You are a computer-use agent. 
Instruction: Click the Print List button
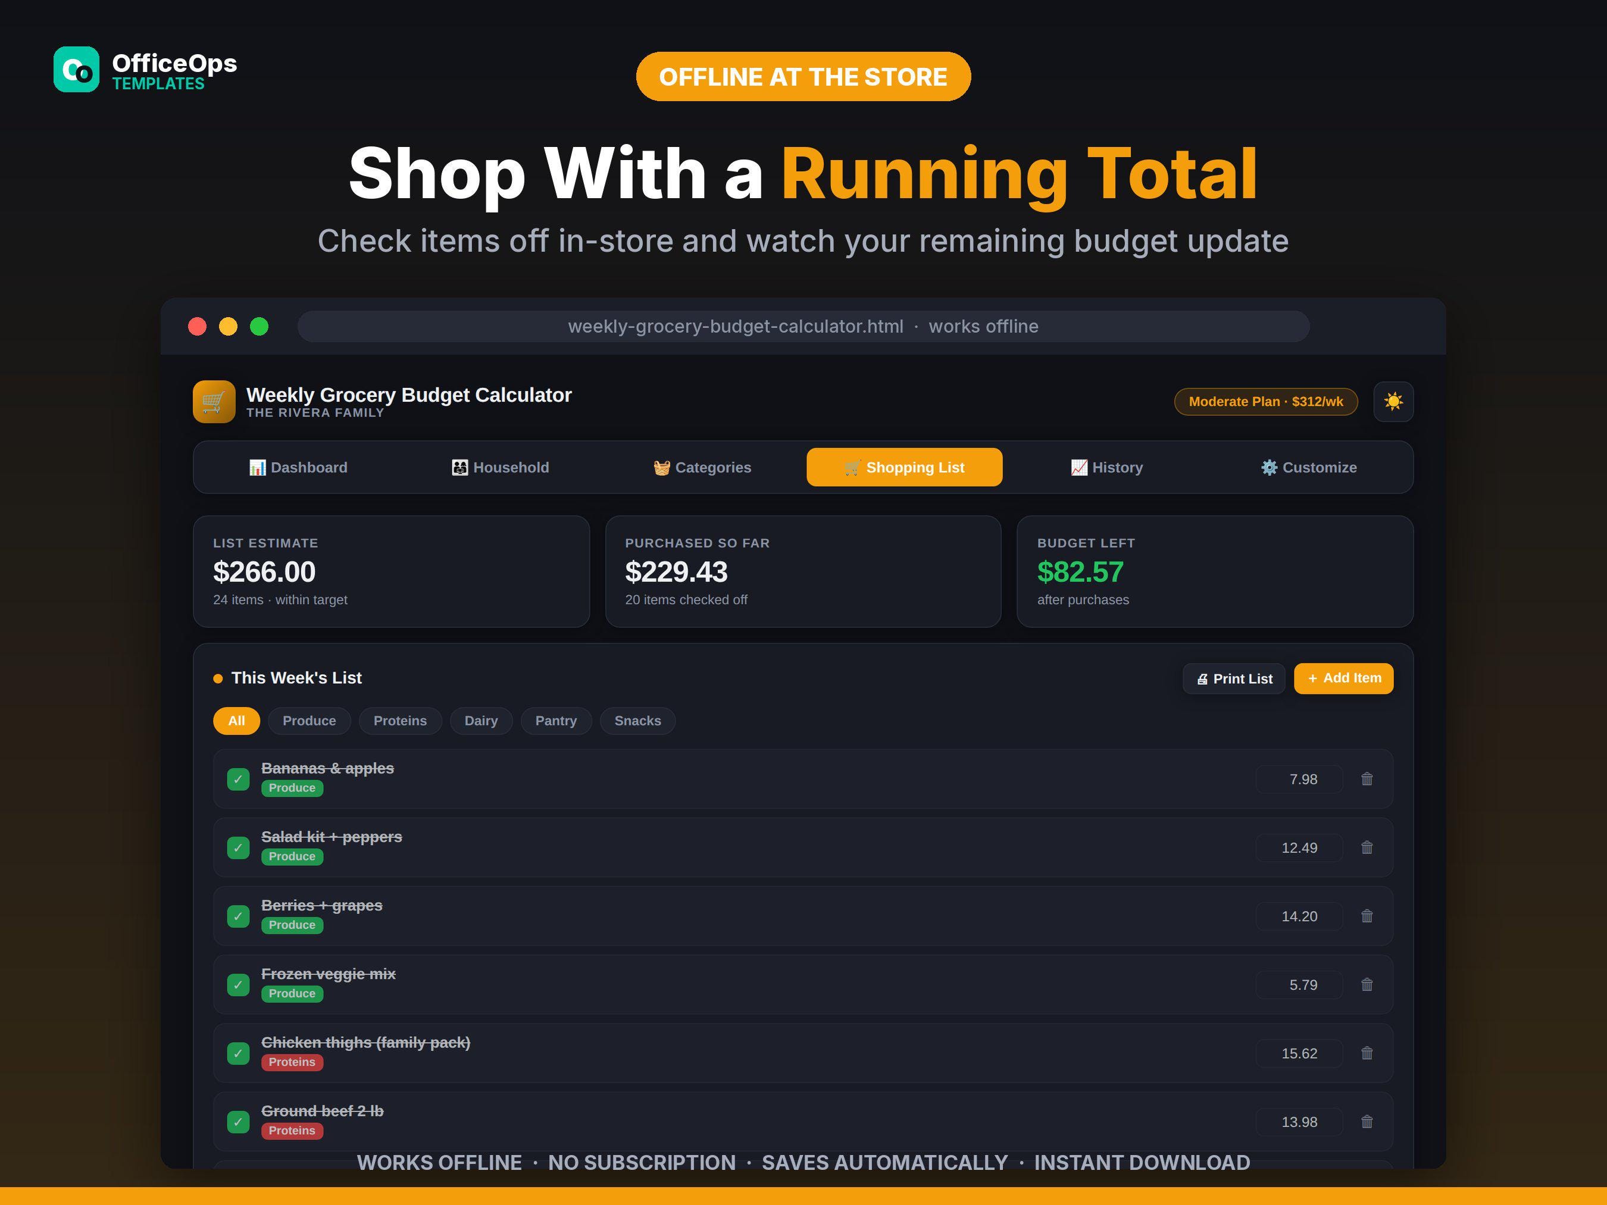1234,678
